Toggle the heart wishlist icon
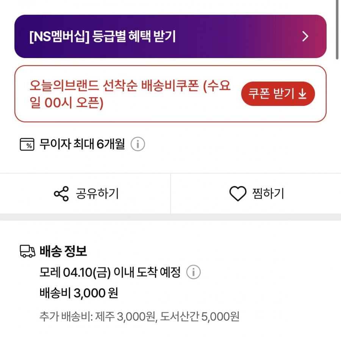 238,194
